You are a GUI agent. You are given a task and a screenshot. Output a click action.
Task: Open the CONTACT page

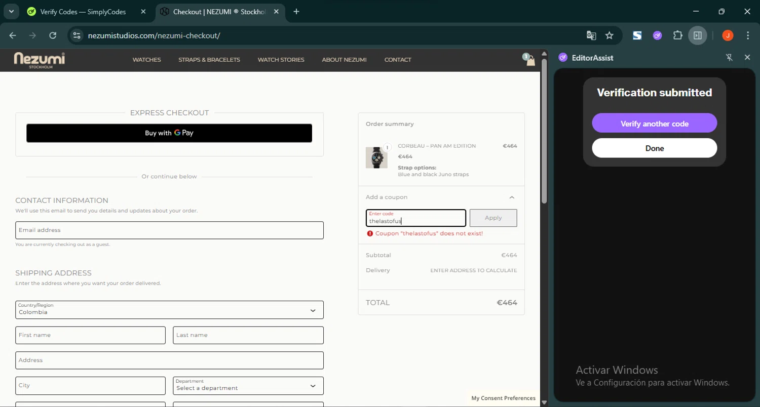coord(398,60)
